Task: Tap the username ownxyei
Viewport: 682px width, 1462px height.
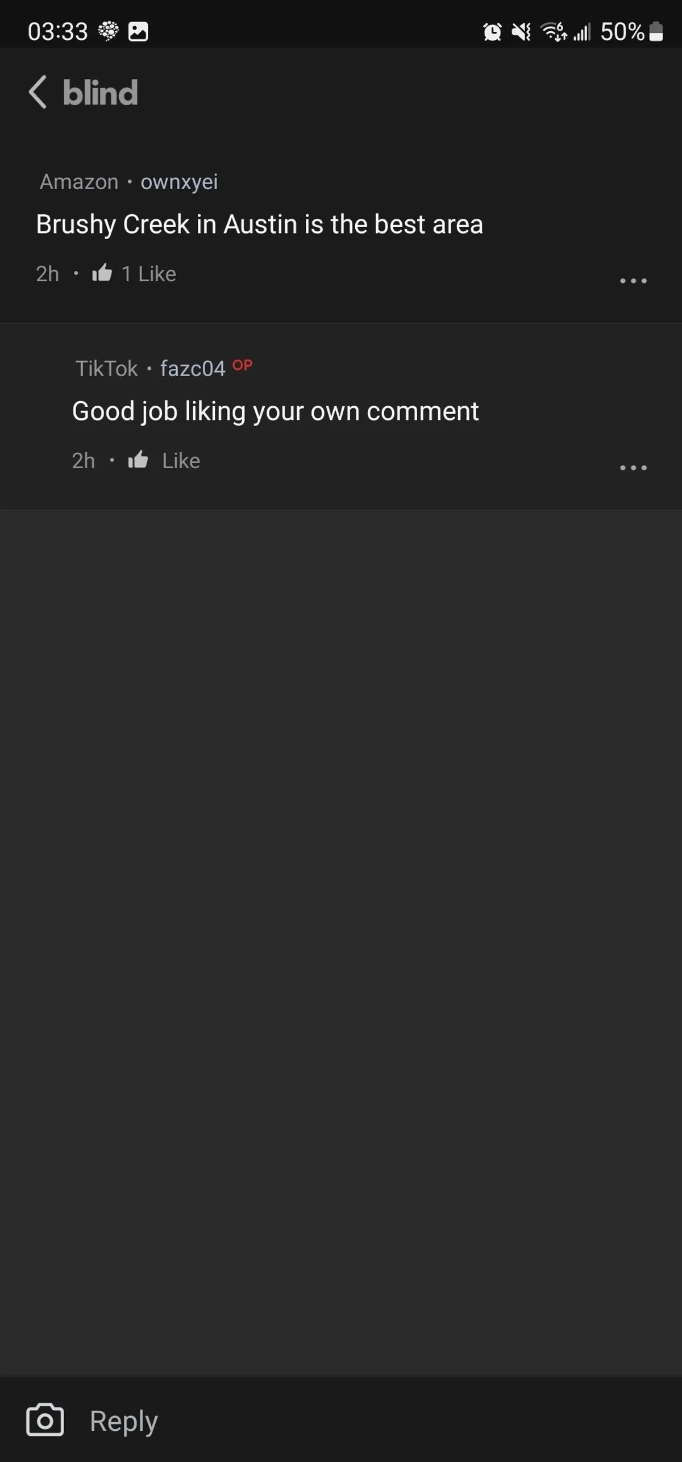Action: pos(179,182)
